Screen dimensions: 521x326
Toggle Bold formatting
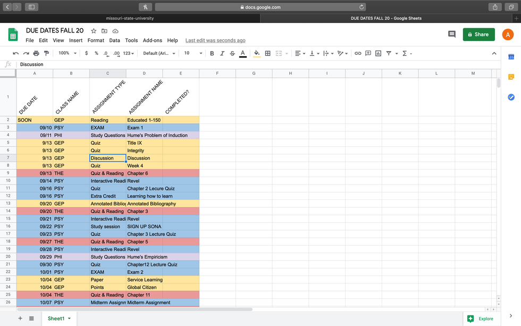click(x=212, y=53)
